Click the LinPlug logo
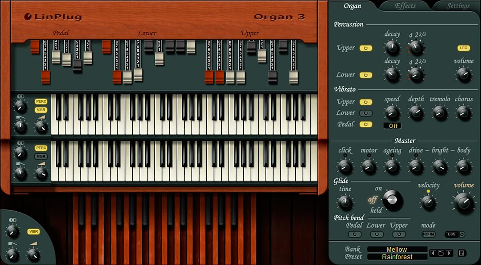481x265 pixels. [x=53, y=17]
